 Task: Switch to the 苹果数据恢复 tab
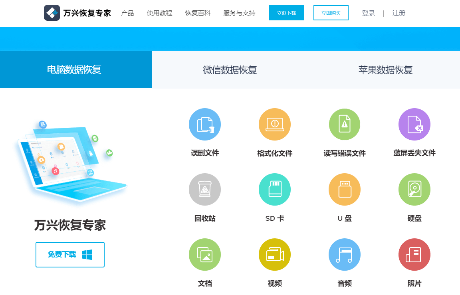pos(385,70)
